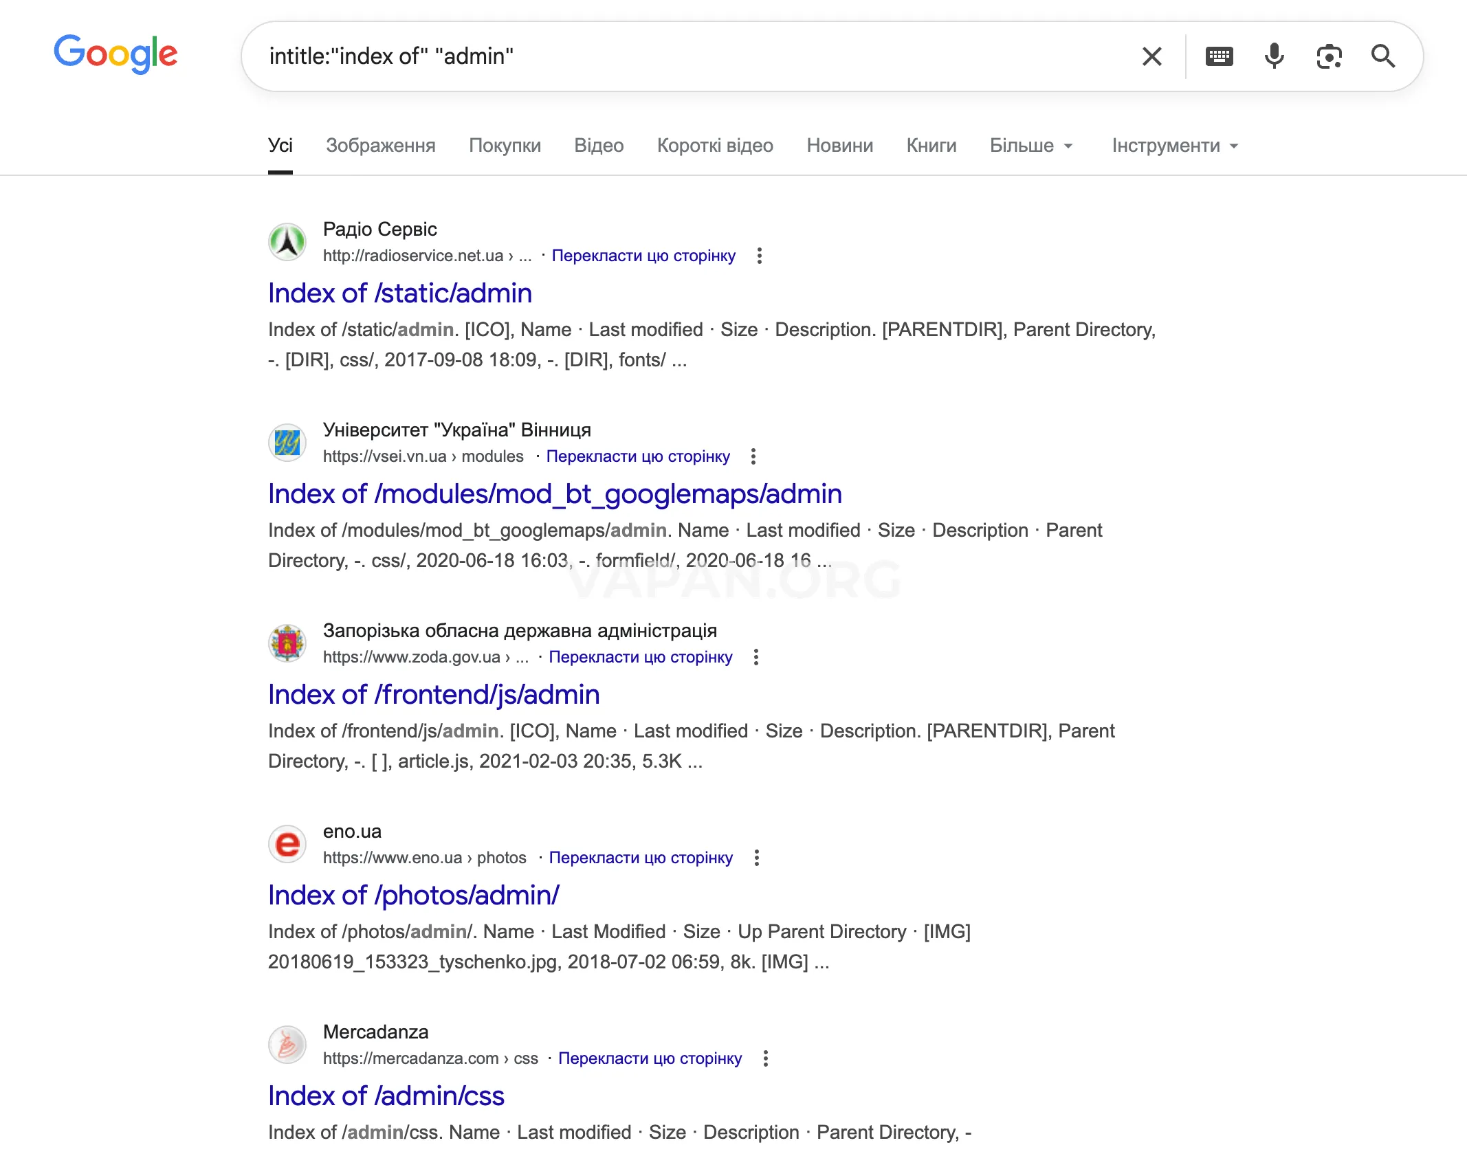Translate the zoda.gov.ua page
Screen dimensions: 1467x1167
pyautogui.click(x=641, y=657)
